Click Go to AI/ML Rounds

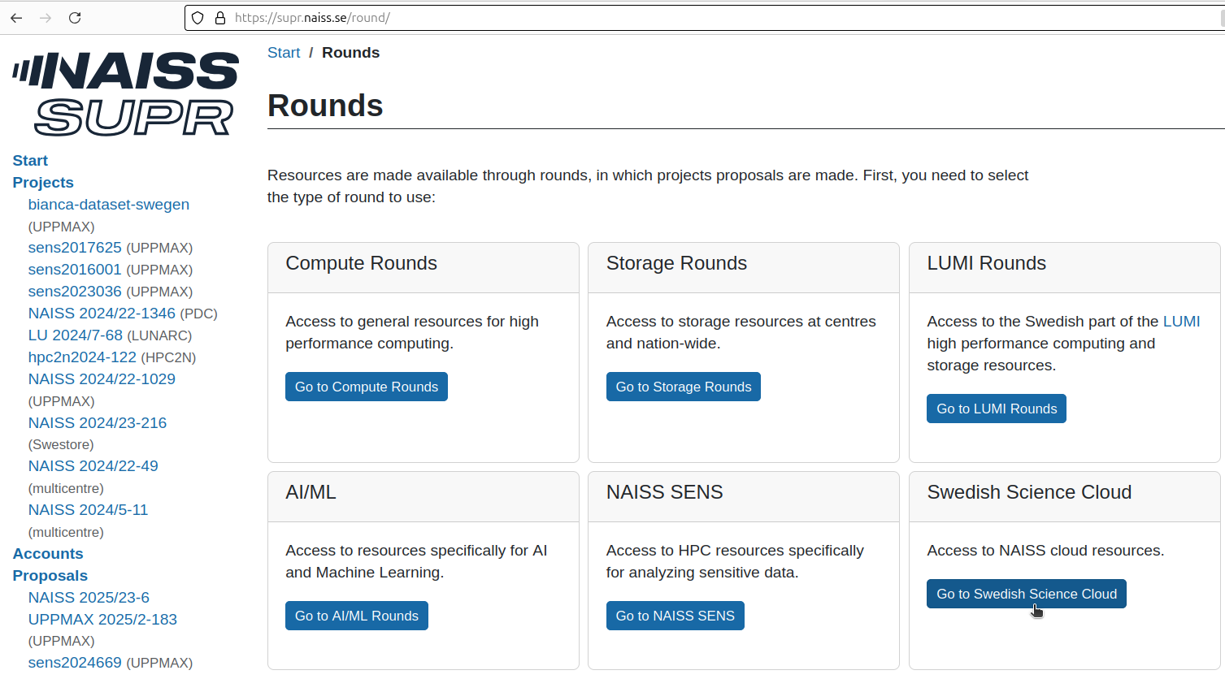(x=356, y=615)
